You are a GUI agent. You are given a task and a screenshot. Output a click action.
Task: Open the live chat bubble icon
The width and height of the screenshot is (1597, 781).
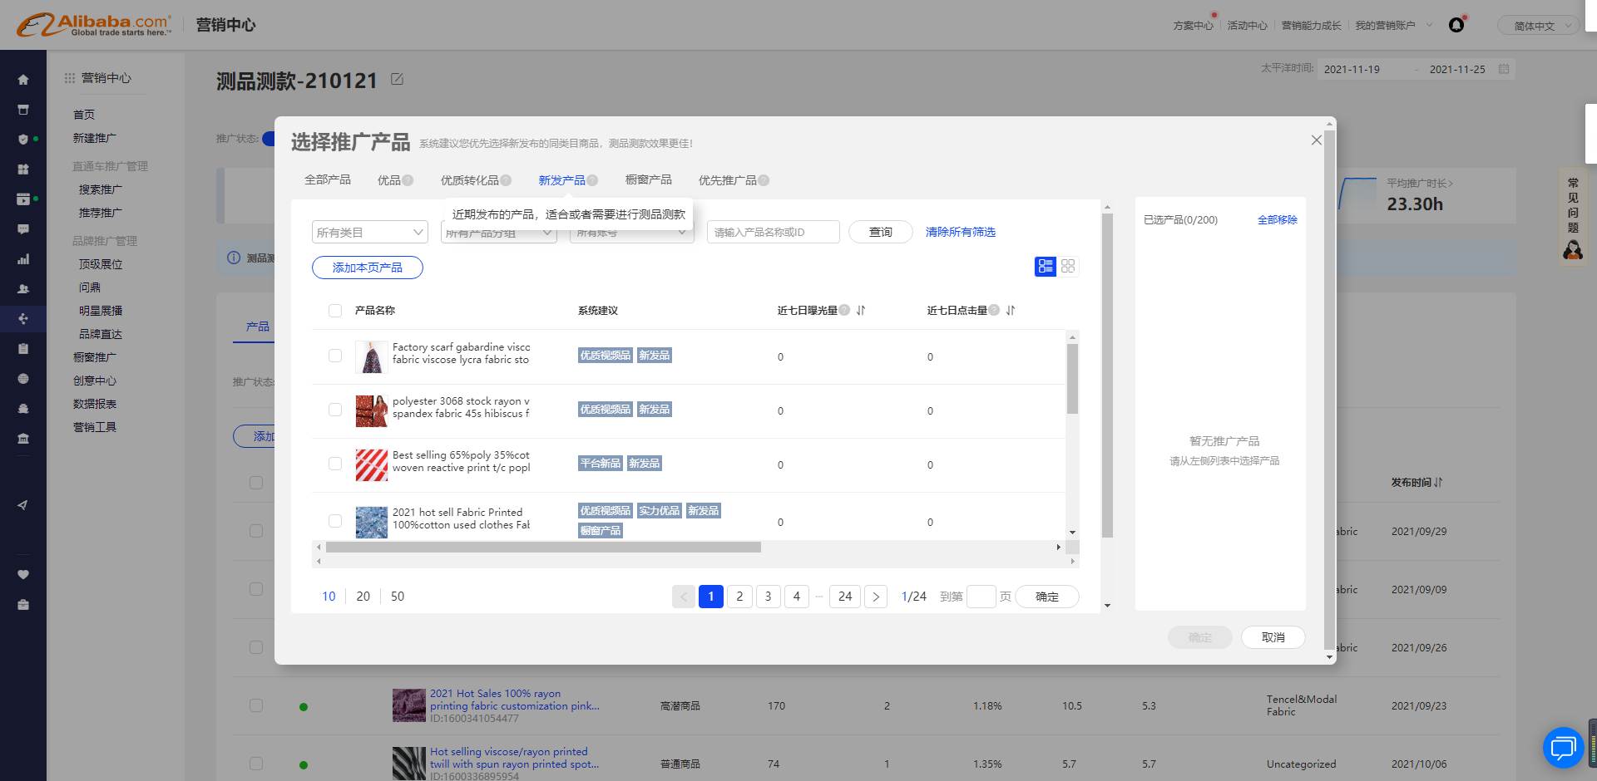pos(1563,748)
